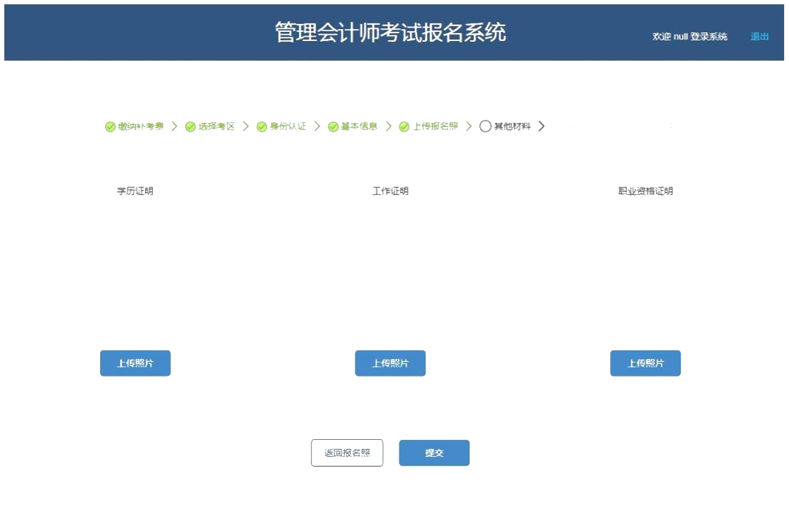
Task: Upload photo for 学历证明
Action: (x=136, y=363)
